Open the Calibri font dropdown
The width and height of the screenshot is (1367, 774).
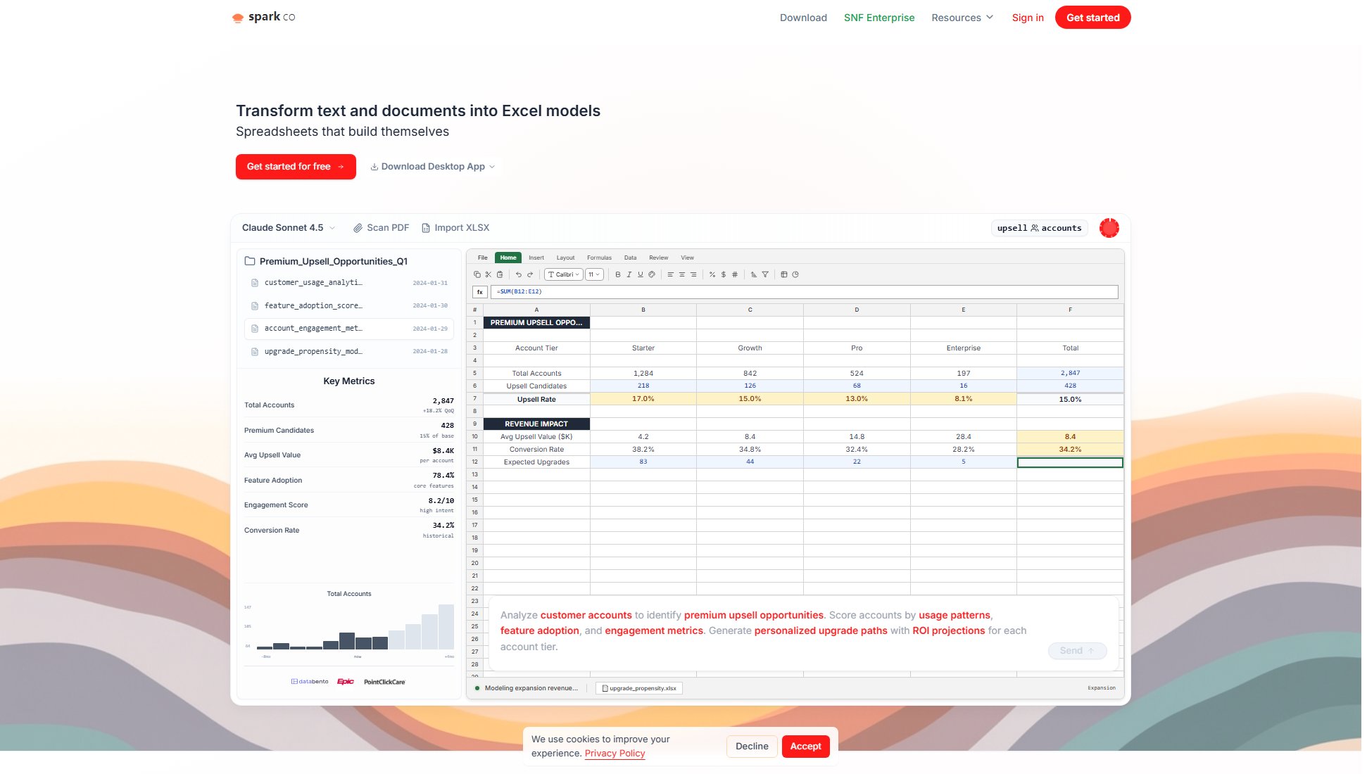[563, 274]
